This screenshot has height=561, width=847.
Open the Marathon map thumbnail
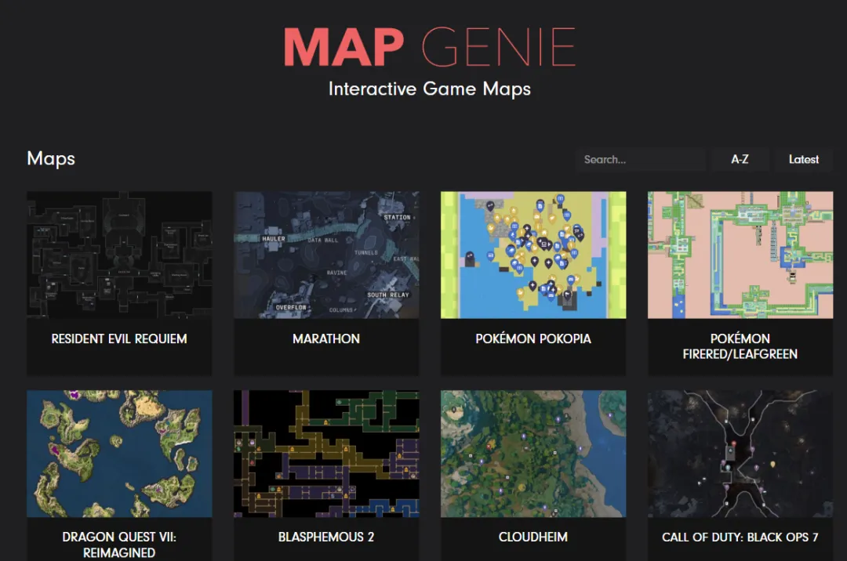[x=326, y=255]
